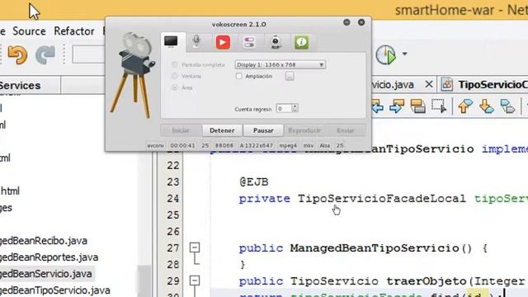Click the greyed Iniciar button

pyautogui.click(x=181, y=130)
